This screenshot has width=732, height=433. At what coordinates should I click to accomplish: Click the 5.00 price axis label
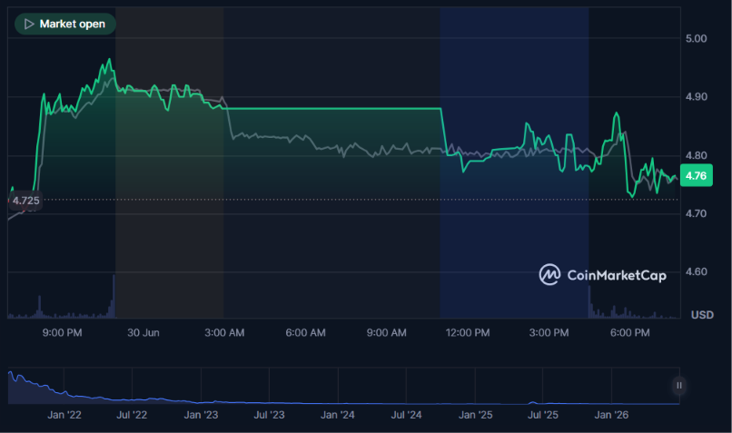pyautogui.click(x=696, y=39)
